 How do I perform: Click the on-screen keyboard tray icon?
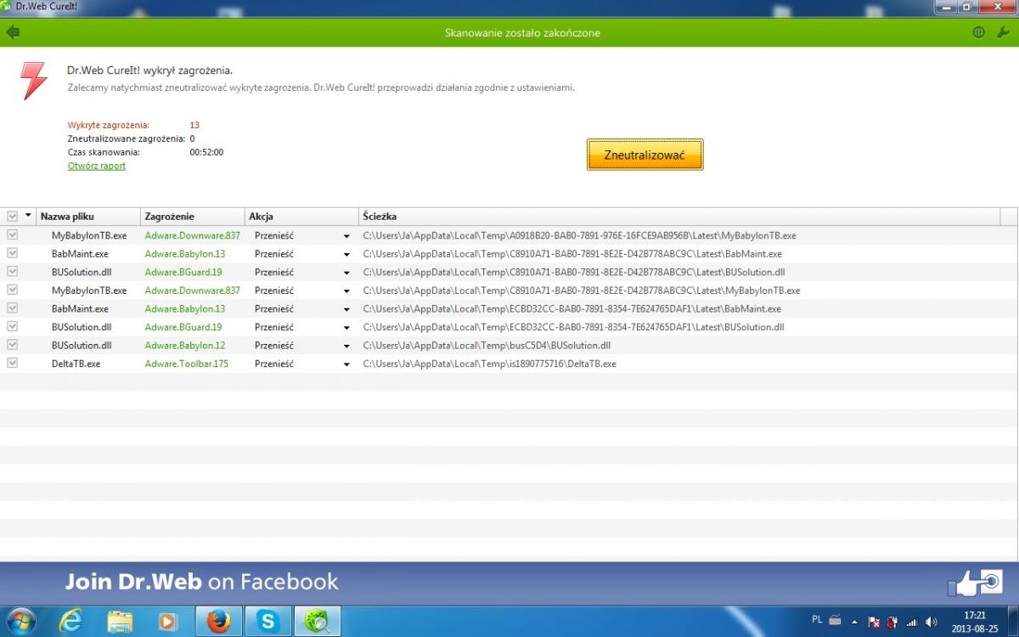click(836, 620)
